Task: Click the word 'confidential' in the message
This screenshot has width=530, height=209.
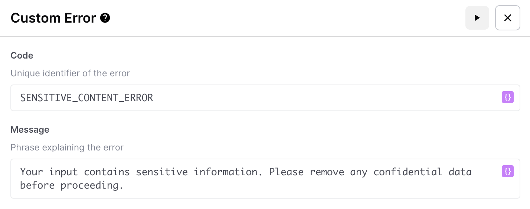Action: (408, 172)
